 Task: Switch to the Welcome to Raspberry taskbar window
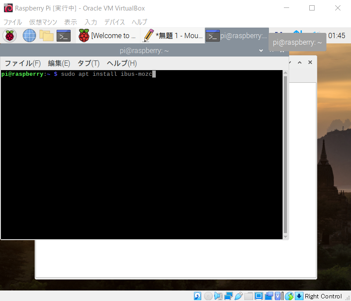pos(107,35)
